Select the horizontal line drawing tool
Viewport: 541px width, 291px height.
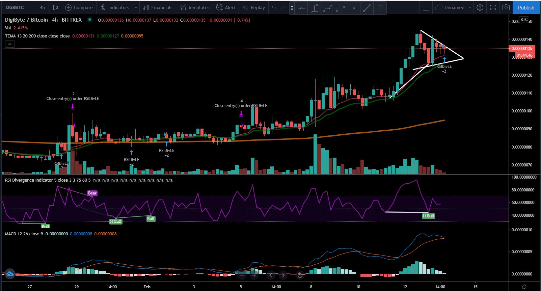point(301,8)
